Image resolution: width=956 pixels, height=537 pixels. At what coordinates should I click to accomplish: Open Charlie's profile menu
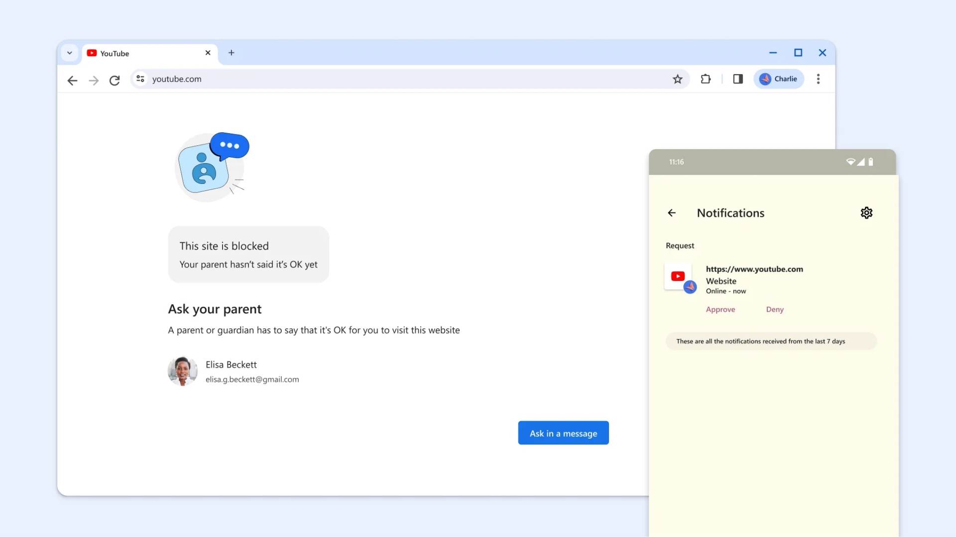coord(778,79)
